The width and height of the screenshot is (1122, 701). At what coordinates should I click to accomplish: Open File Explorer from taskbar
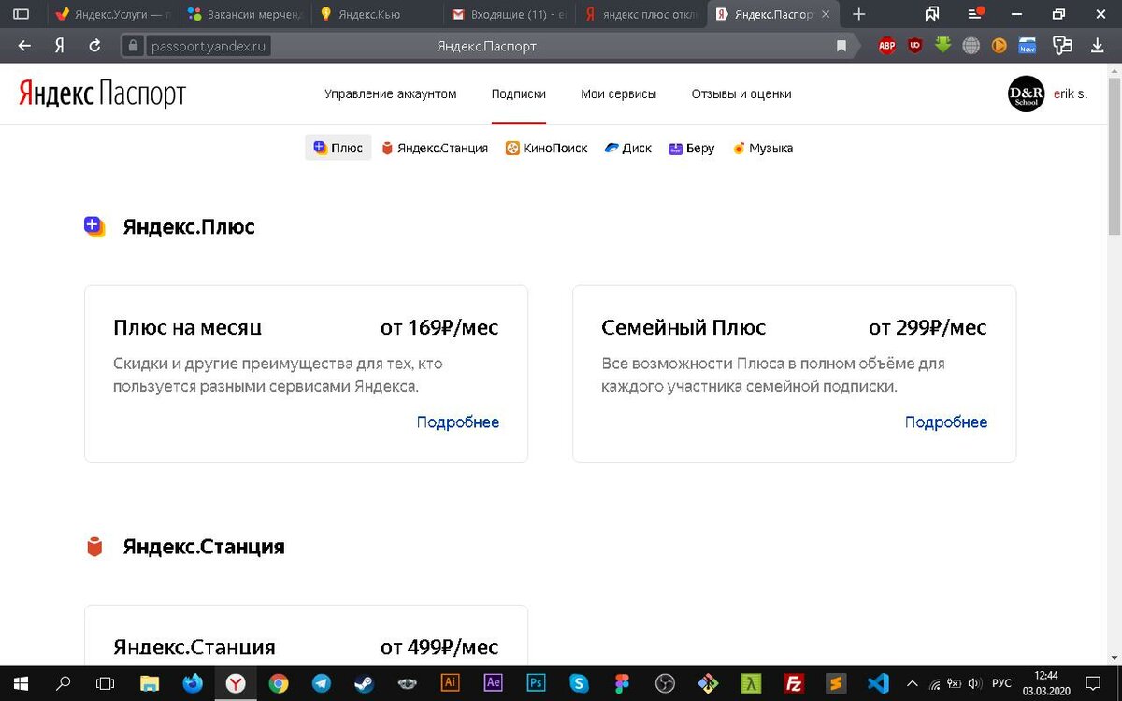point(150,682)
